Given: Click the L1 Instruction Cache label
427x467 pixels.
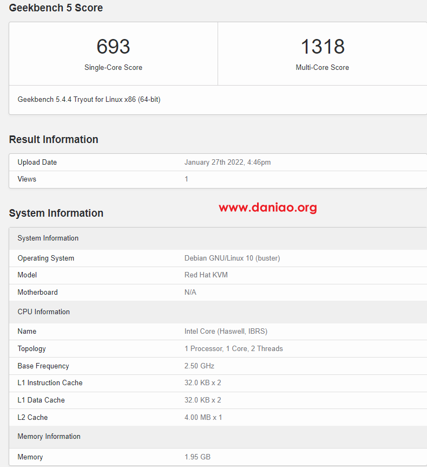Looking at the screenshot, I should [50, 382].
